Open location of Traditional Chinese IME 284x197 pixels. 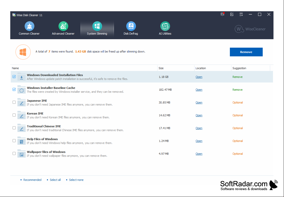(x=199, y=128)
